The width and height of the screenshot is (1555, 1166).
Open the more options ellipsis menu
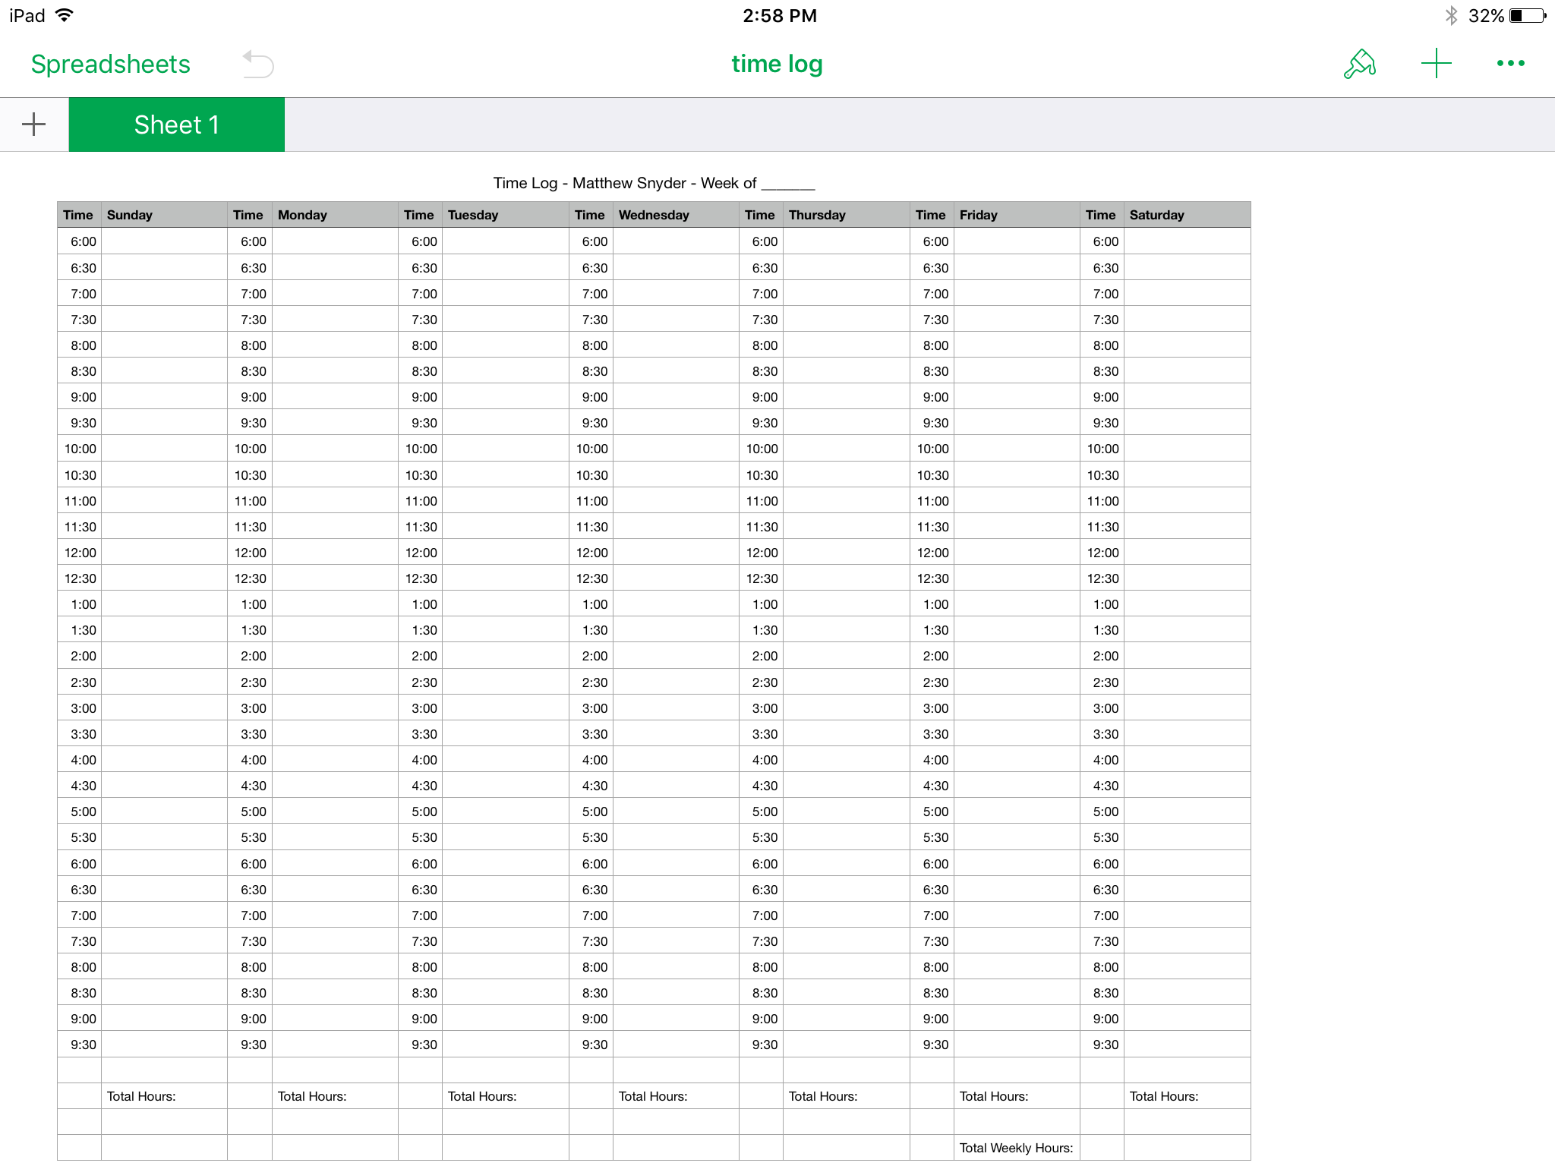pyautogui.click(x=1510, y=64)
